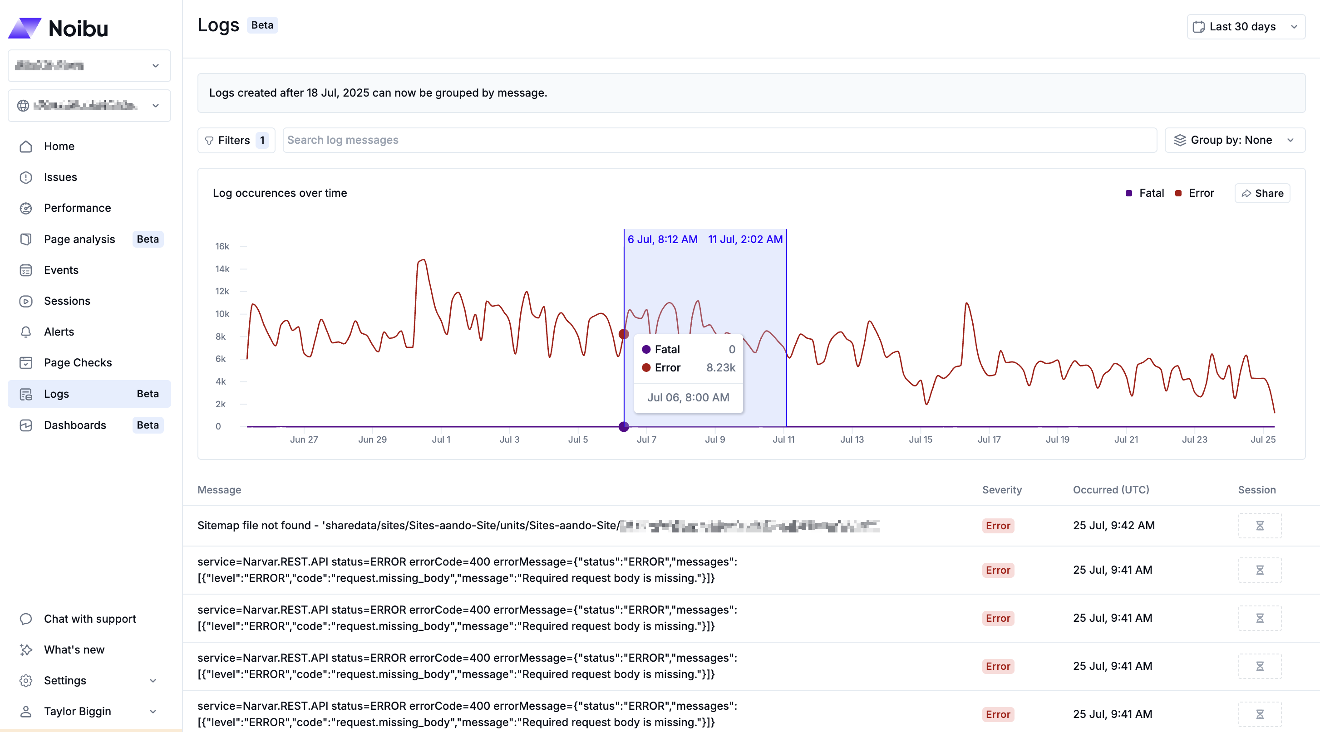
Task: Expand the Group by: None dropdown
Action: [1234, 140]
